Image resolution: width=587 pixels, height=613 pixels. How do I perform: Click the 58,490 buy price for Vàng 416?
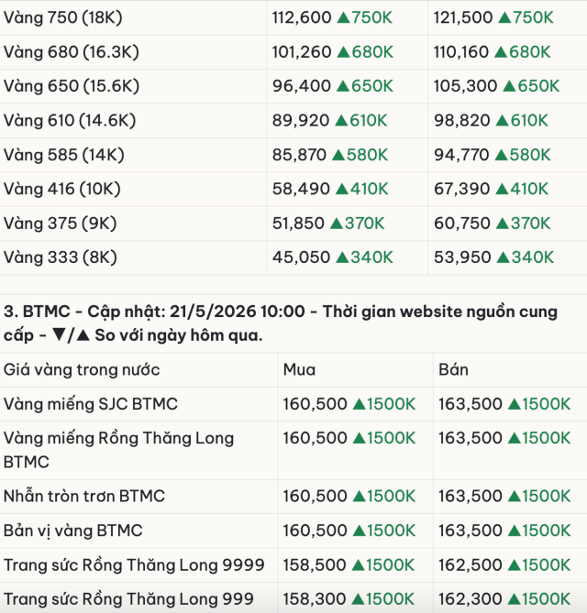(x=301, y=189)
